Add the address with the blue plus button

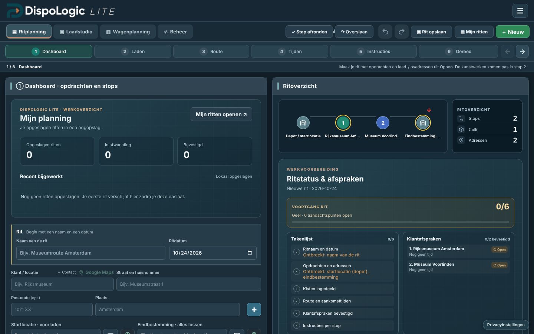254,310
